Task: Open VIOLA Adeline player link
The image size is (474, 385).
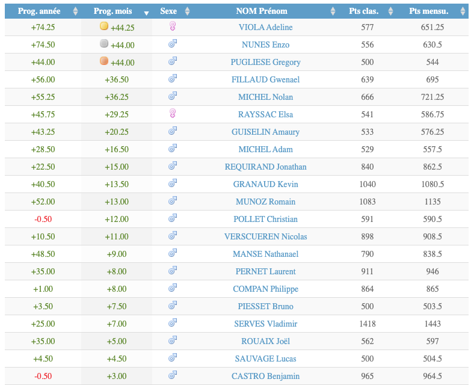Action: pyautogui.click(x=265, y=27)
